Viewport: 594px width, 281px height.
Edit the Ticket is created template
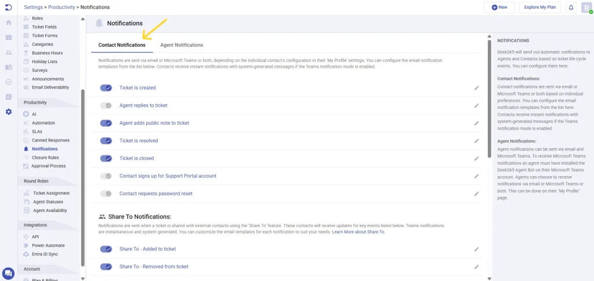coord(477,87)
